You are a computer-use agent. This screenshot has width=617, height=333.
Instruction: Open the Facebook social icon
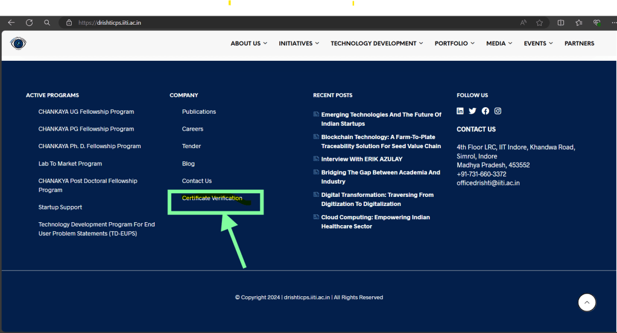pos(486,111)
